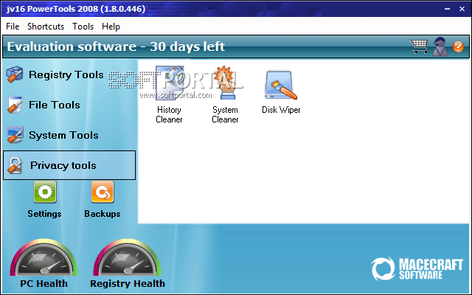Select the File Tools category label
This screenshot has width=472, height=295.
tap(55, 105)
